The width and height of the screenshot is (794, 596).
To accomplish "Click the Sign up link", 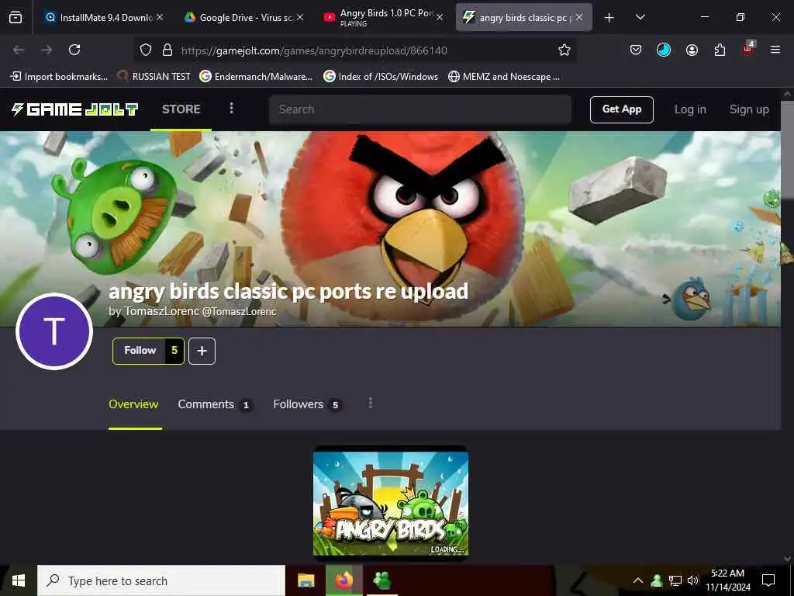I will pyautogui.click(x=749, y=109).
